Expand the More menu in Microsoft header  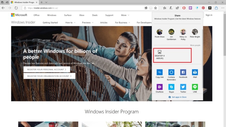tap(125, 15)
